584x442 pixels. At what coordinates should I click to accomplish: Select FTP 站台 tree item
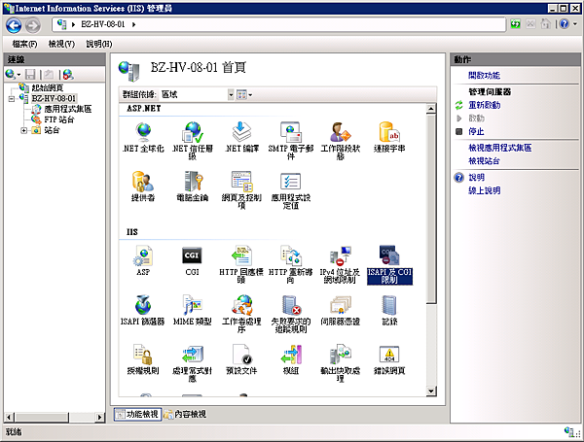point(59,119)
